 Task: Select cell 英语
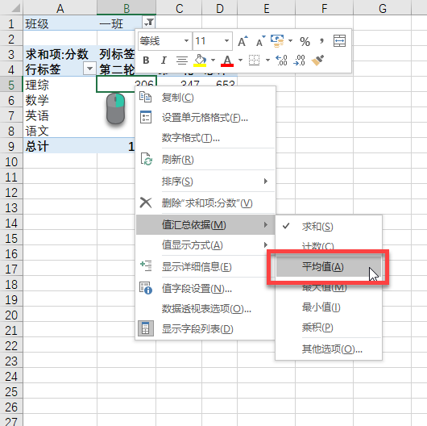coord(60,115)
